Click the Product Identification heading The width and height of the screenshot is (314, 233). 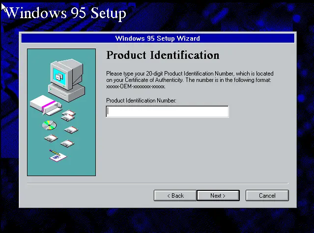[163, 54]
